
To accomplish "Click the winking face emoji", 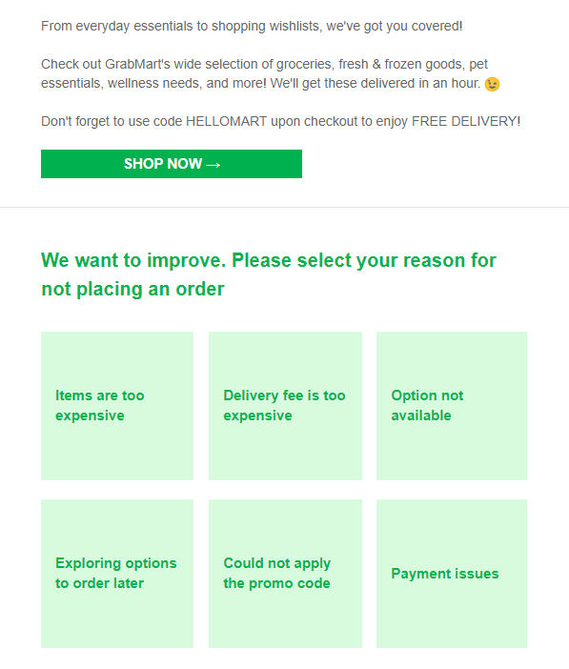I will tap(492, 84).
